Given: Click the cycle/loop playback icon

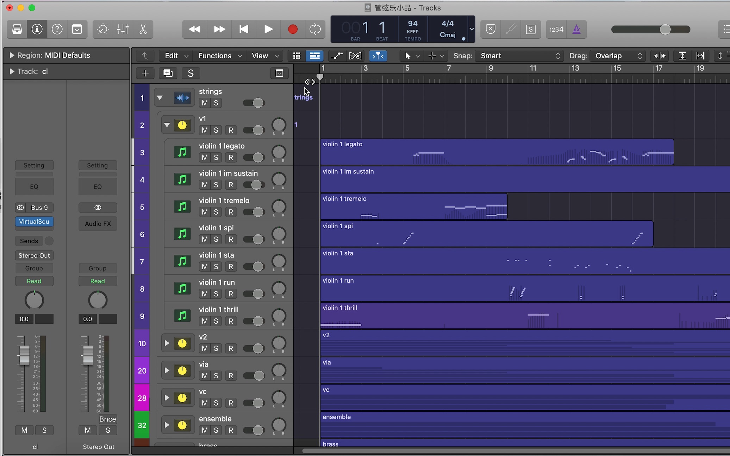Looking at the screenshot, I should point(315,30).
